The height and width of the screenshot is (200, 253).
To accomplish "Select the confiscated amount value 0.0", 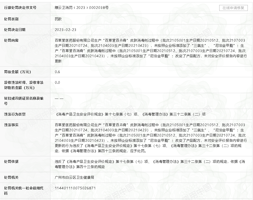I will tap(57, 82).
